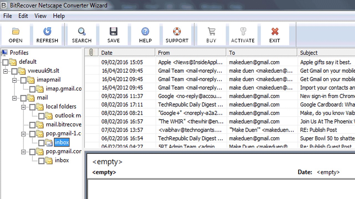Select the highlighted inbox tree item
Screen dimensions: 355x199
point(62,142)
